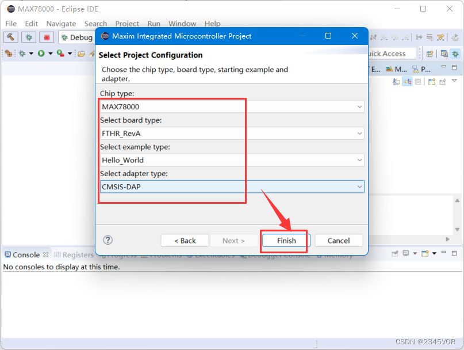Click the New Launch Configuration grid icon

[x=8, y=54]
